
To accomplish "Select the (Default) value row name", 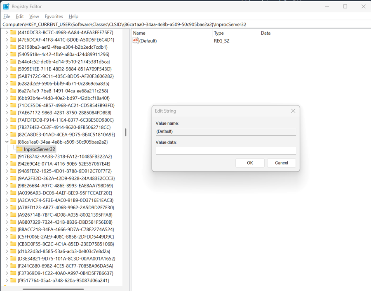I will 148,41.
